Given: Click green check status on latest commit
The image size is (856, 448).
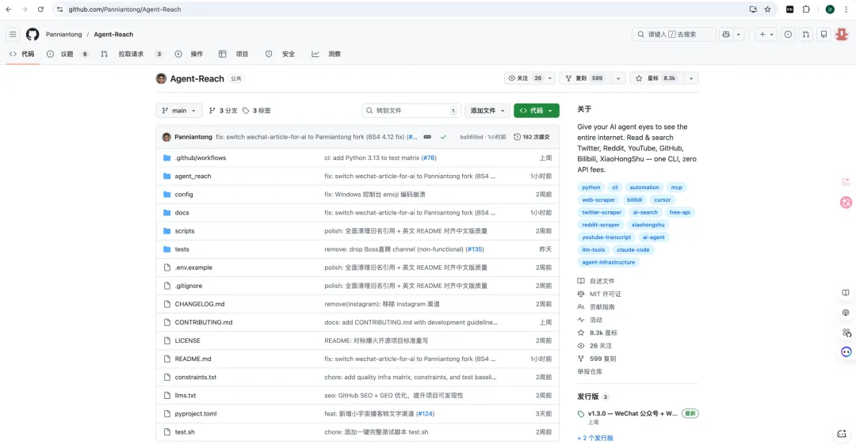Looking at the screenshot, I should tap(443, 137).
